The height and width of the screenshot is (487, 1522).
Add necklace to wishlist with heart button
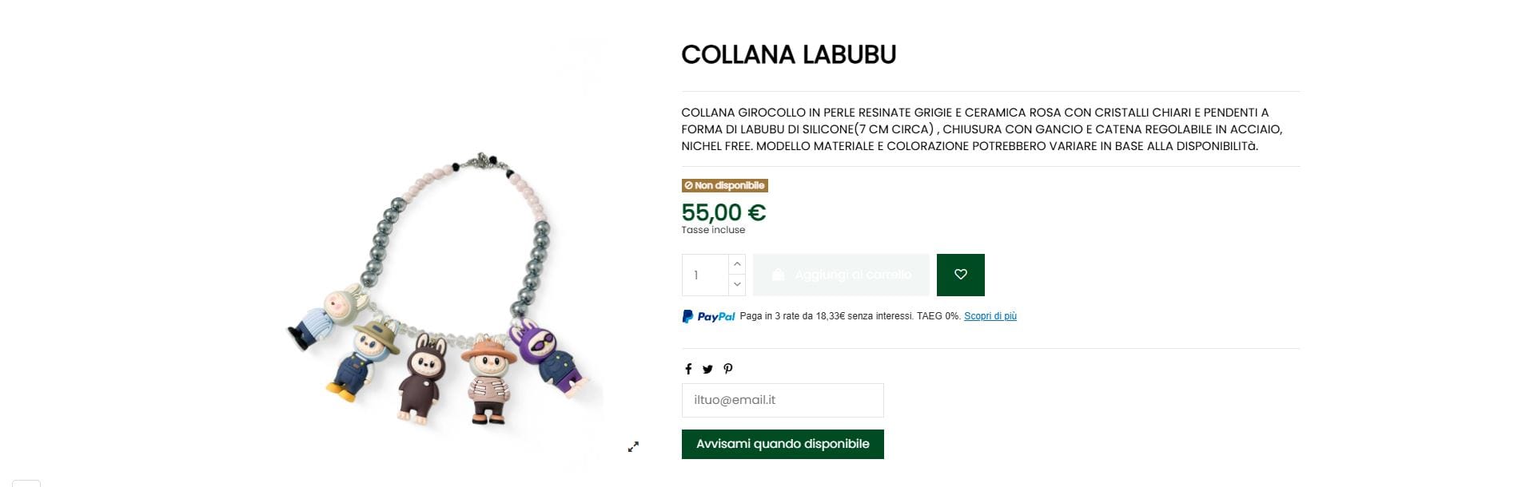click(x=960, y=275)
